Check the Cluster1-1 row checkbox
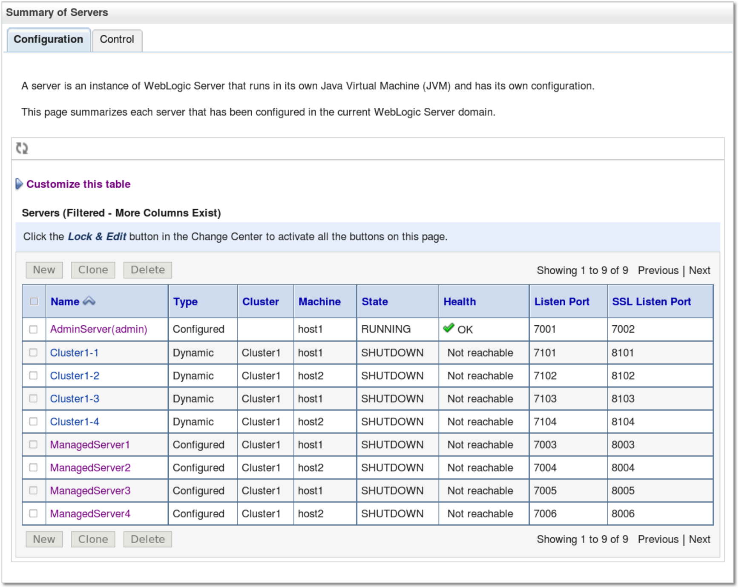The image size is (739, 588). [x=33, y=353]
